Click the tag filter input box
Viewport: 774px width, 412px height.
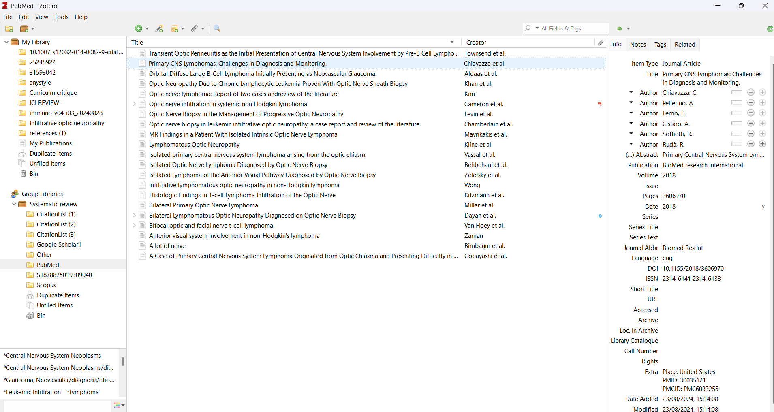tap(57, 406)
